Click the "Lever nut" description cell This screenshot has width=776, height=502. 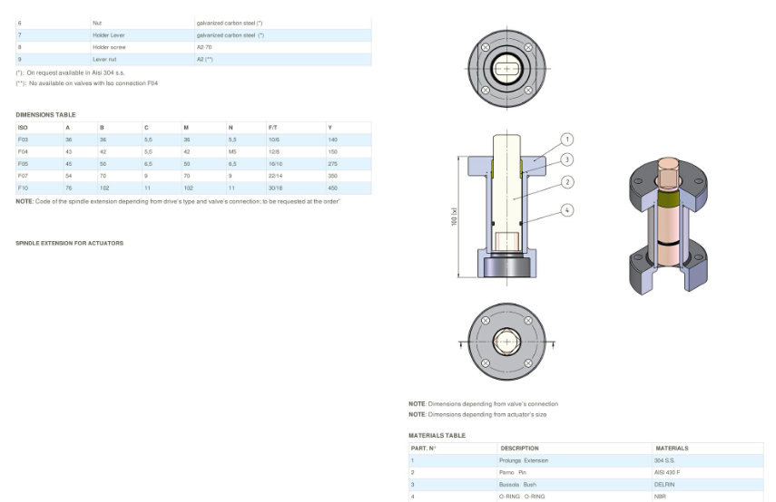pos(104,59)
